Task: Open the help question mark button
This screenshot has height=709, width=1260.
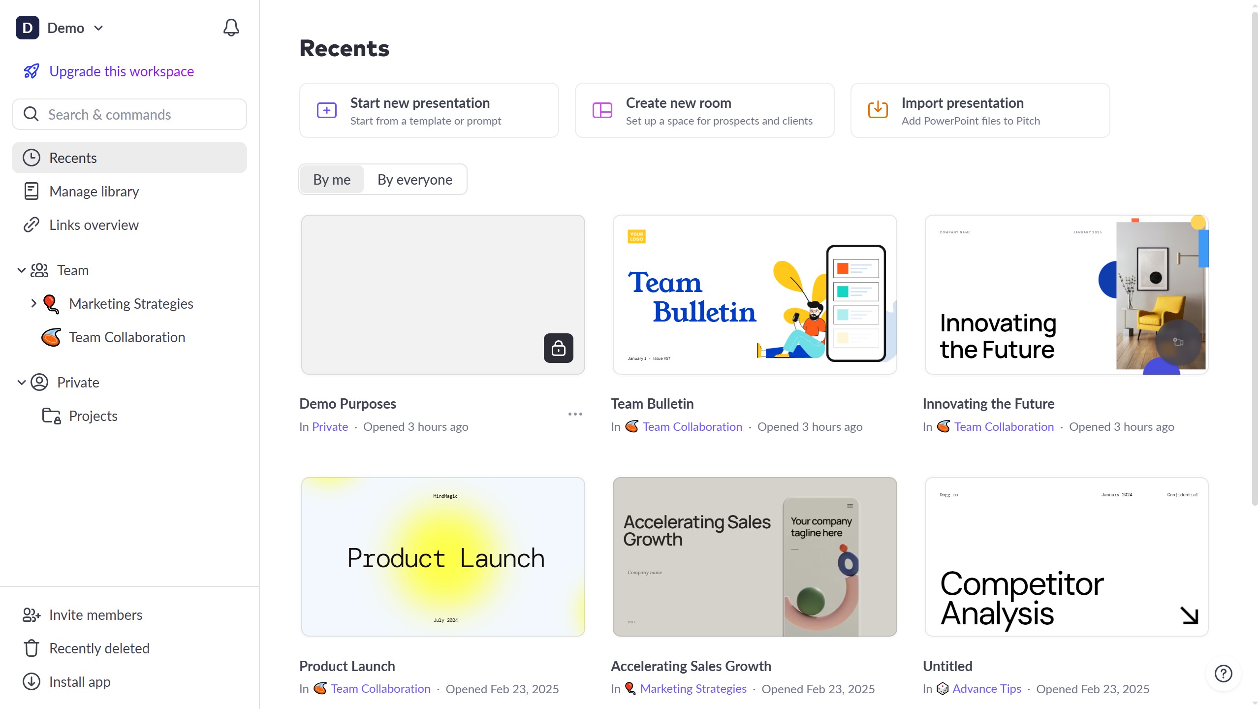Action: click(1223, 673)
